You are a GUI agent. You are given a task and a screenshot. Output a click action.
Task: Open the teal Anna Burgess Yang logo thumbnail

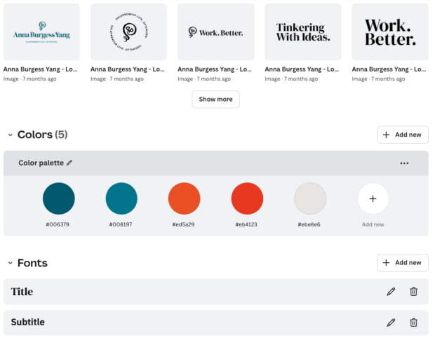pyautogui.click(x=41, y=32)
